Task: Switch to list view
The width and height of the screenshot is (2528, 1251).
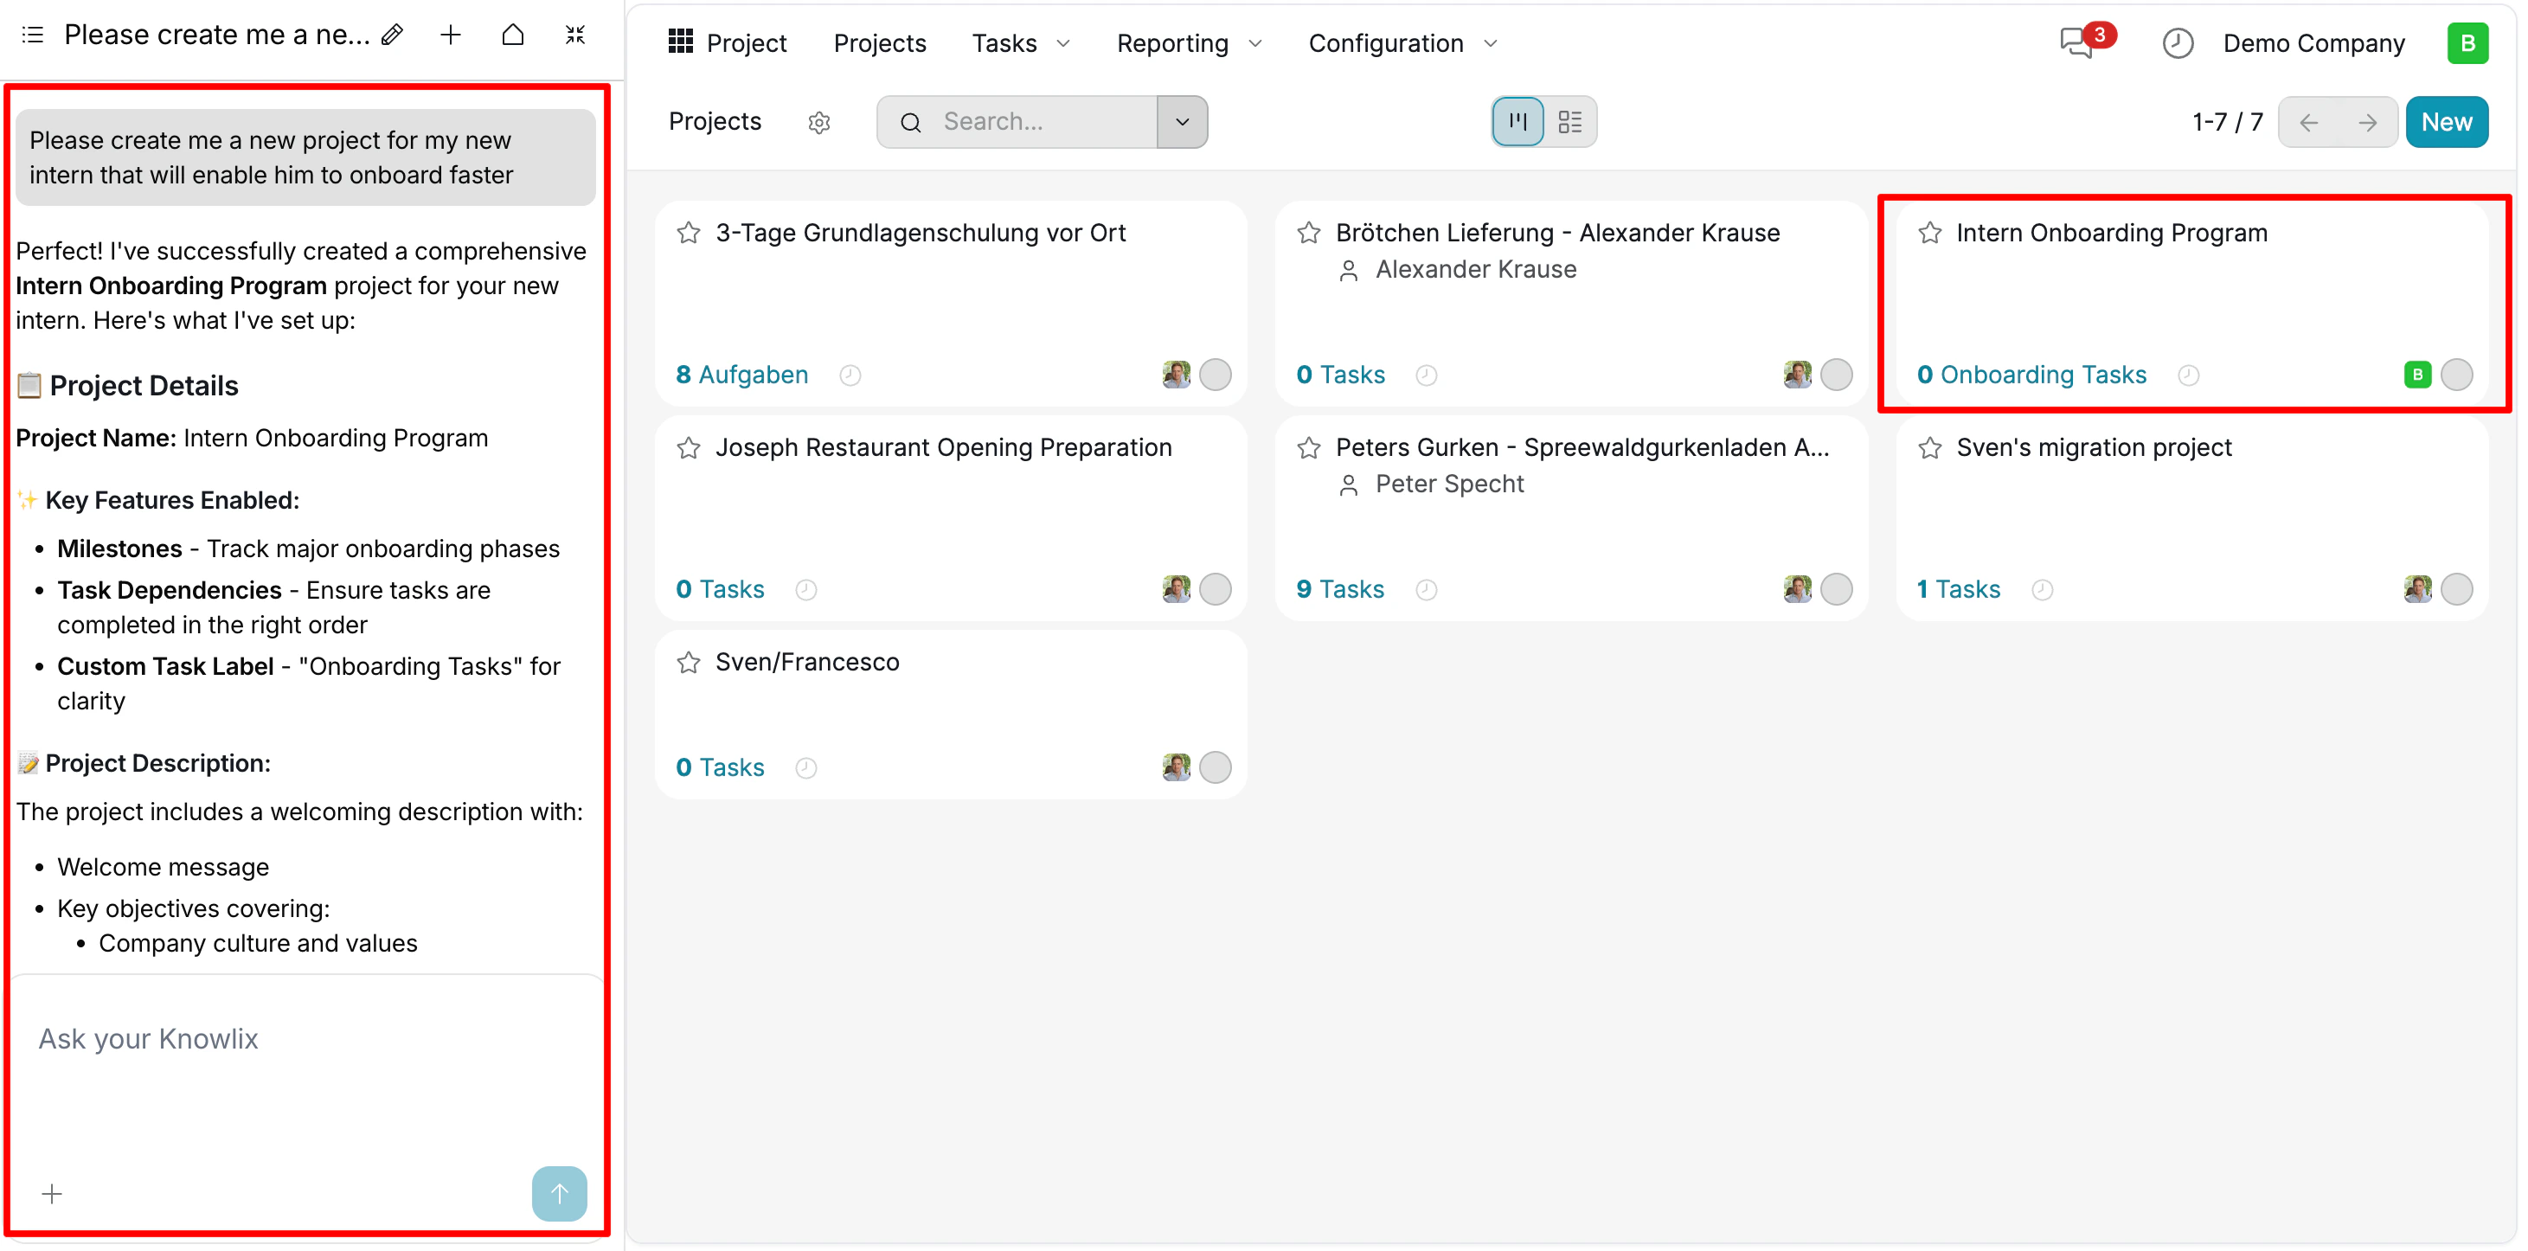Action: [1570, 122]
